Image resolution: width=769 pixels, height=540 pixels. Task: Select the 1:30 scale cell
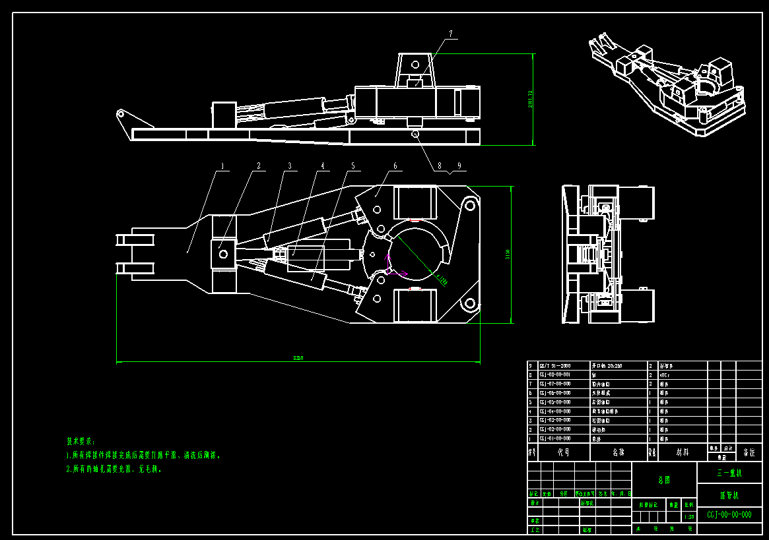[690, 517]
